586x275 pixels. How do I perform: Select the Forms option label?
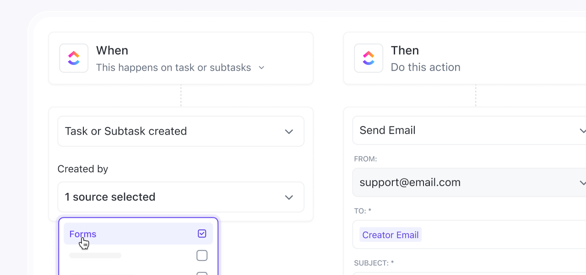coord(83,234)
